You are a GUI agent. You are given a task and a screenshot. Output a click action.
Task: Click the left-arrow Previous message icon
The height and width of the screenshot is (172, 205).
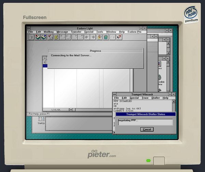(x=87, y=37)
